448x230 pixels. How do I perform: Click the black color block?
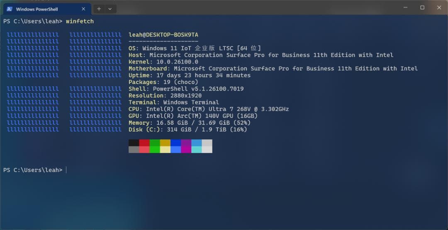(134, 143)
